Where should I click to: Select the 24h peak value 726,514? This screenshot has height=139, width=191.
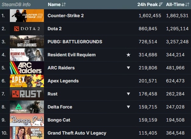click(148, 42)
